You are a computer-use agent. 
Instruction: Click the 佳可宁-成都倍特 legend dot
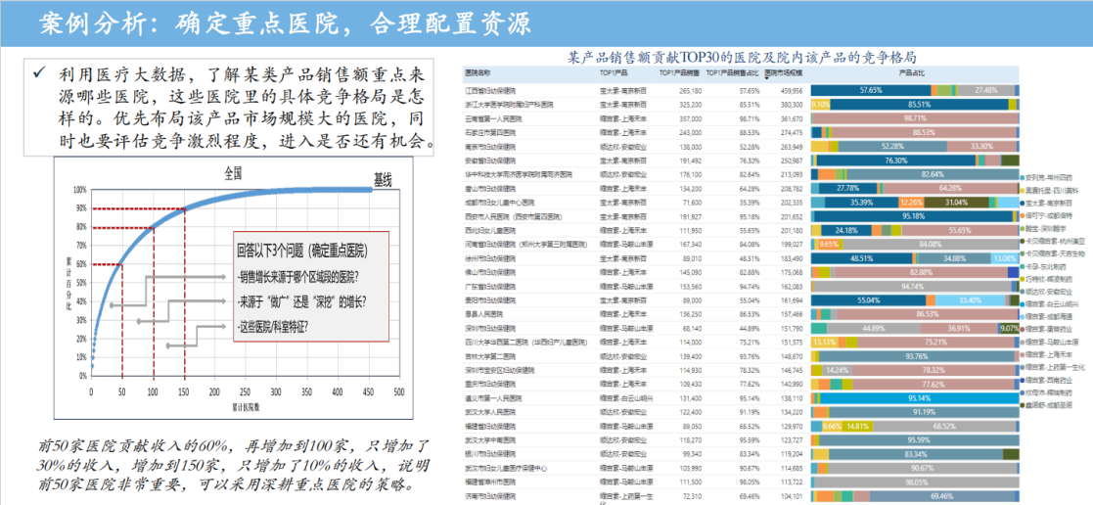1023,214
